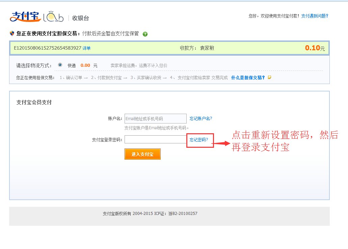This screenshot has height=249, width=348.
Task: Click the 快递 shipping method label
Action: pyautogui.click(x=72, y=65)
